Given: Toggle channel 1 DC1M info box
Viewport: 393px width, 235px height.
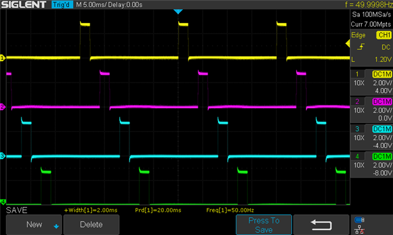Looking at the screenshot, I should (371, 82).
